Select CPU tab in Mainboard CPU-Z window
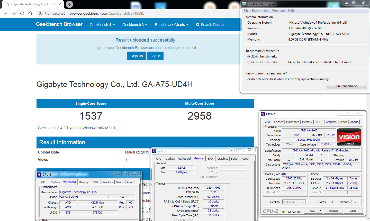This screenshot has width=370, height=221. point(44,182)
